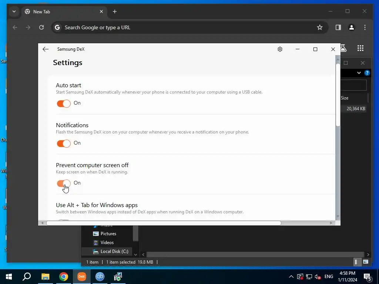Screen dimensions: 379x284
Task: Switch to large icons view in File Explorer
Action: 366,262
